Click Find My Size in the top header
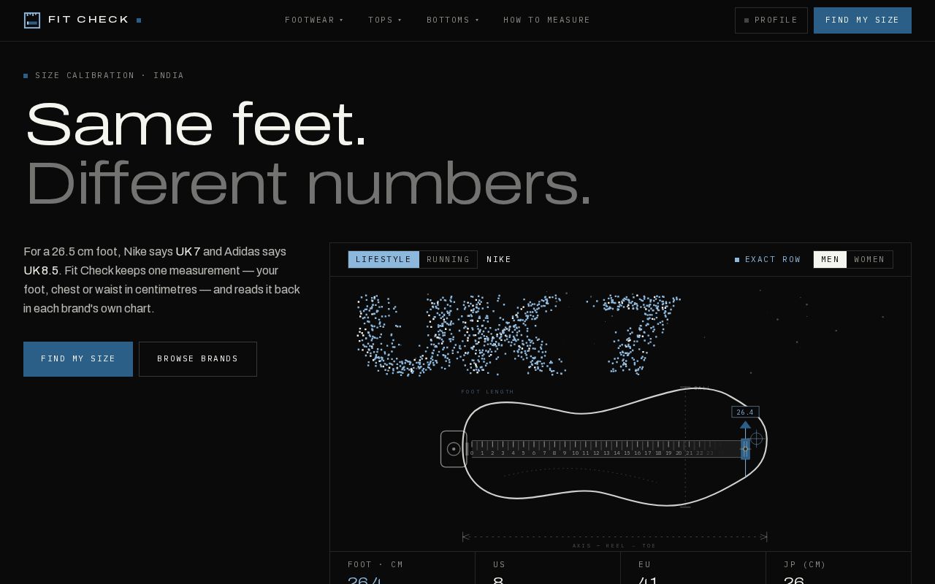 (x=863, y=20)
